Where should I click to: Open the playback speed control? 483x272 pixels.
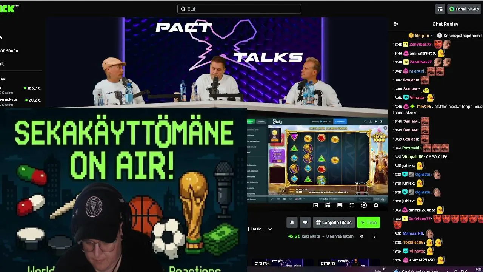click(x=364, y=205)
